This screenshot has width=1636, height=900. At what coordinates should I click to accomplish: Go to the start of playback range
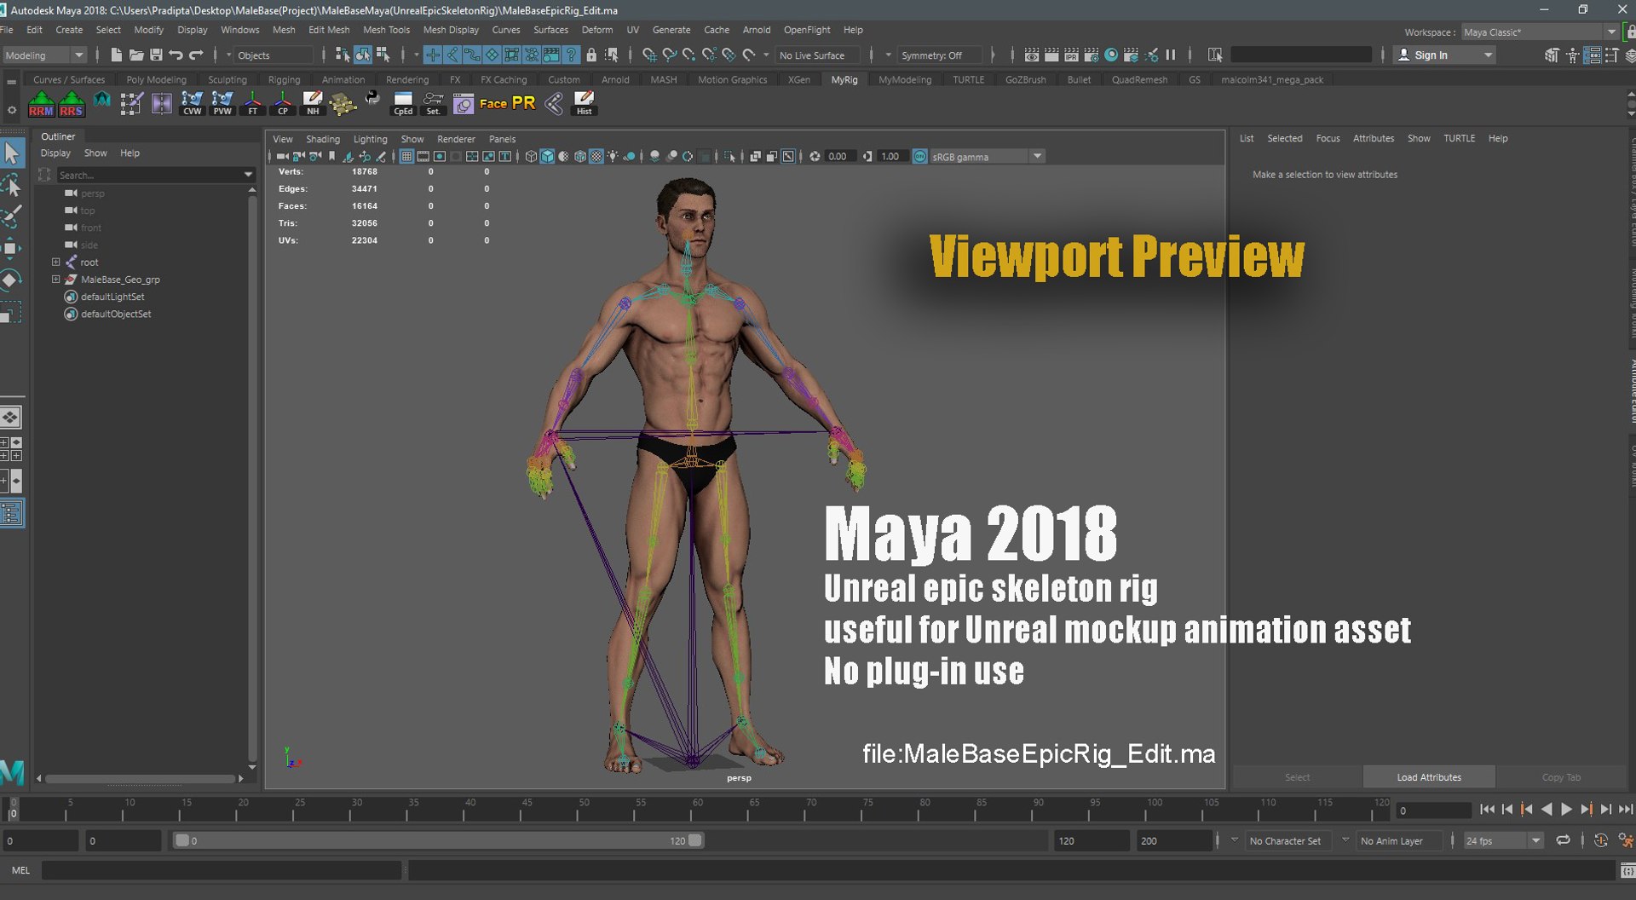1487,810
